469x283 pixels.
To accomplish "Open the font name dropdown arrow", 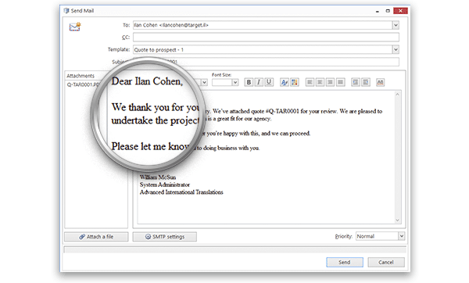I will coord(204,82).
